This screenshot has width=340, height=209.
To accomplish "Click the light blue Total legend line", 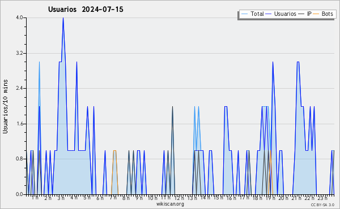I will (245, 14).
